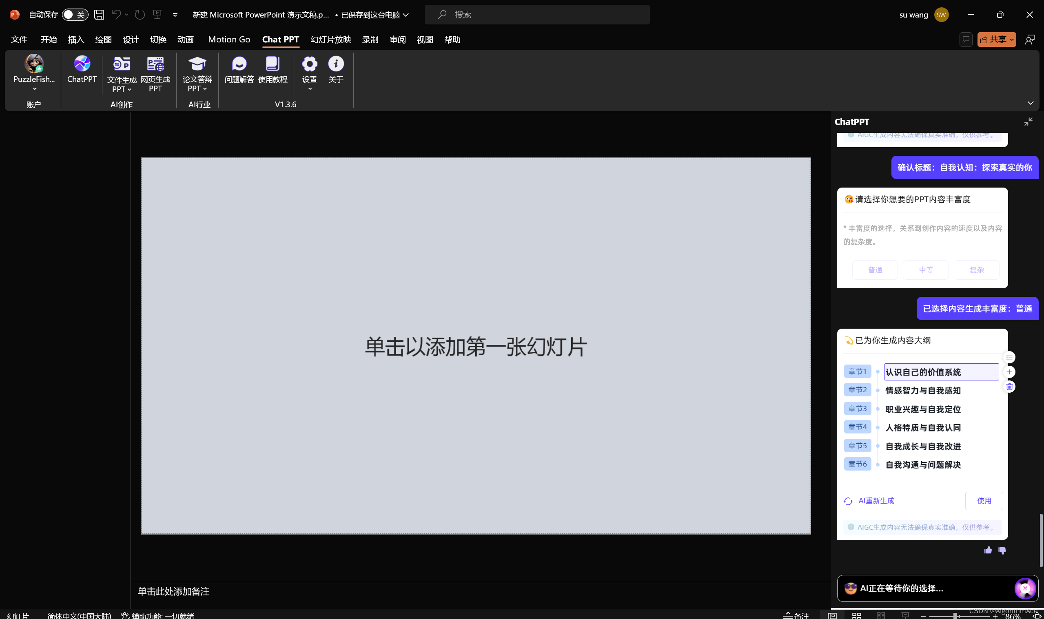Click the 关于 info icon
The height and width of the screenshot is (619, 1044).
pyautogui.click(x=335, y=65)
